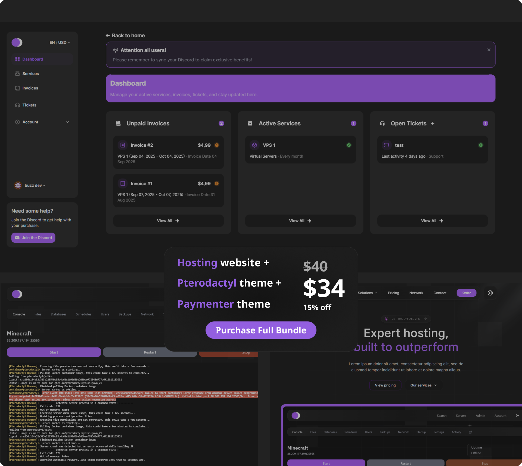Dismiss the Attention all users banner

tap(489, 50)
